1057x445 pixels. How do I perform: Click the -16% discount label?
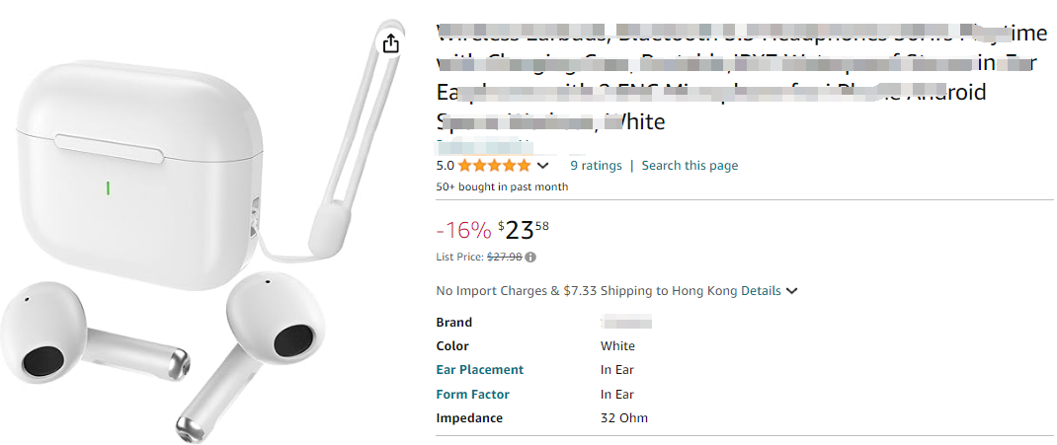463,231
